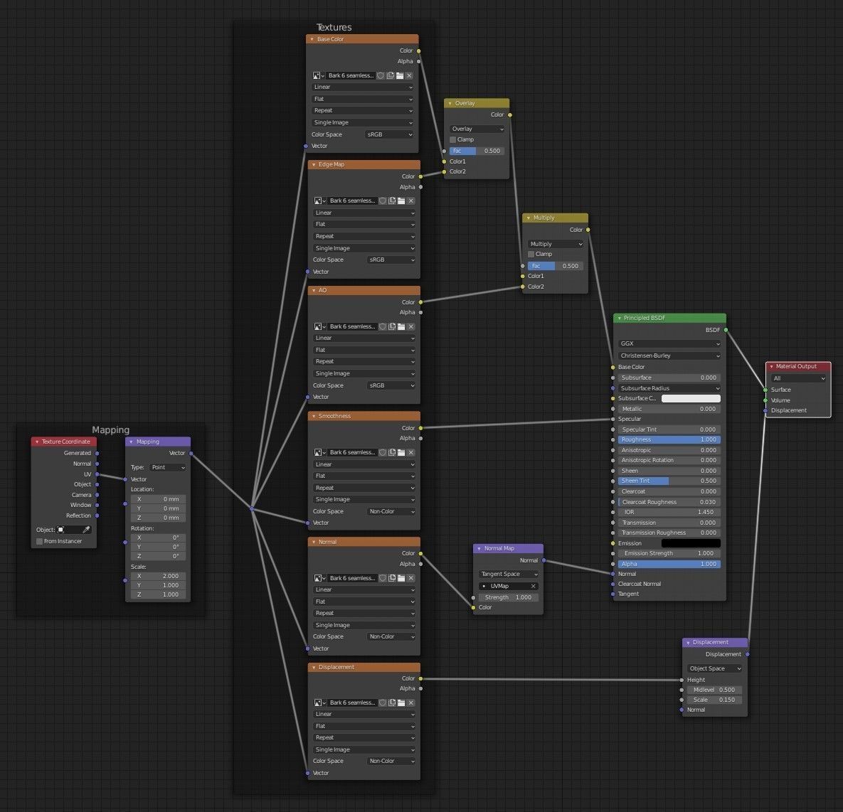Click Fac slider in Multiply node
Viewport: 843px width, 812px height.
556,266
